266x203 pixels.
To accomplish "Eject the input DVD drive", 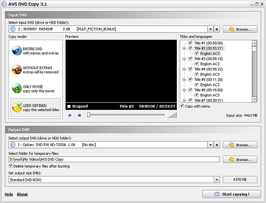I will 217,29.
